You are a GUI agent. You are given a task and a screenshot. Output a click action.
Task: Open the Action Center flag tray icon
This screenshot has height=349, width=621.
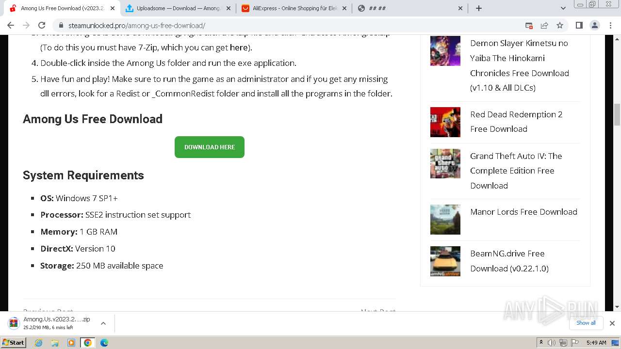point(574,343)
